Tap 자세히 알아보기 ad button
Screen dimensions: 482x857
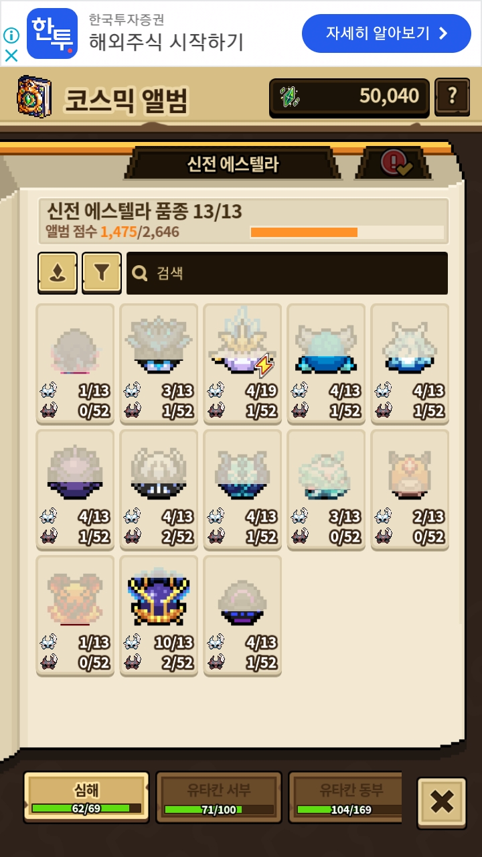pyautogui.click(x=386, y=33)
